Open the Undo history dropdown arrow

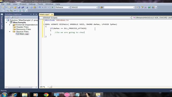tap(42, 7)
